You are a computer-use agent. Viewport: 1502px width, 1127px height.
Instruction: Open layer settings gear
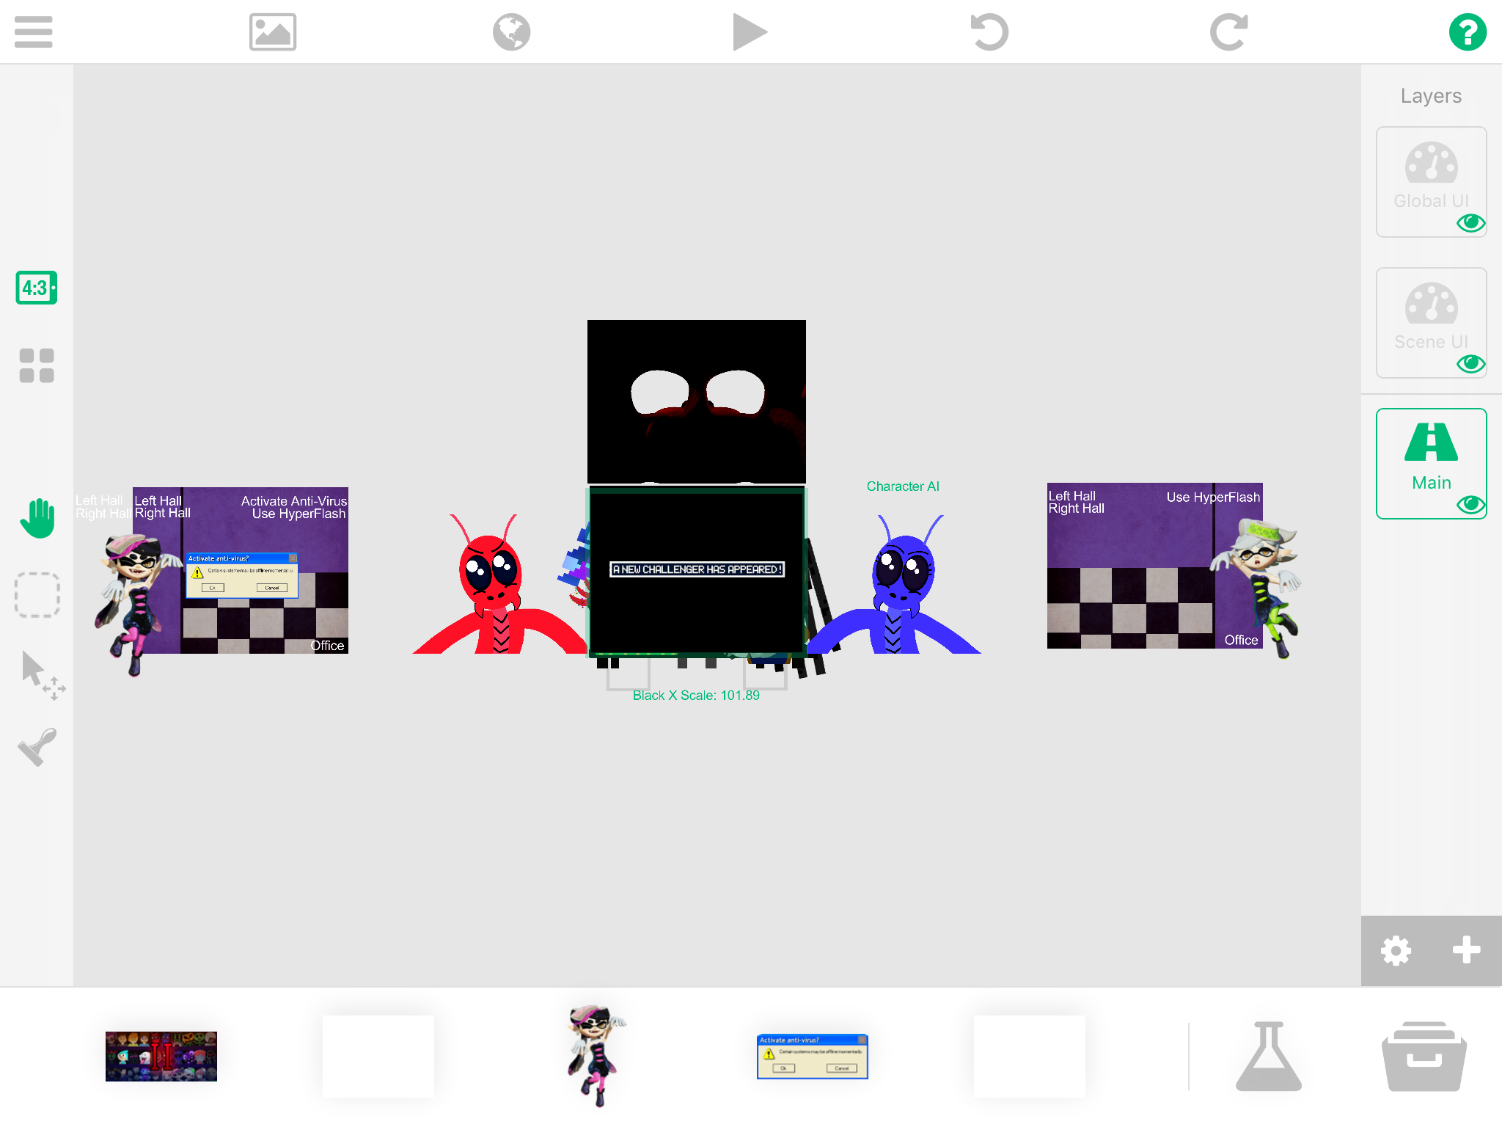coord(1396,951)
